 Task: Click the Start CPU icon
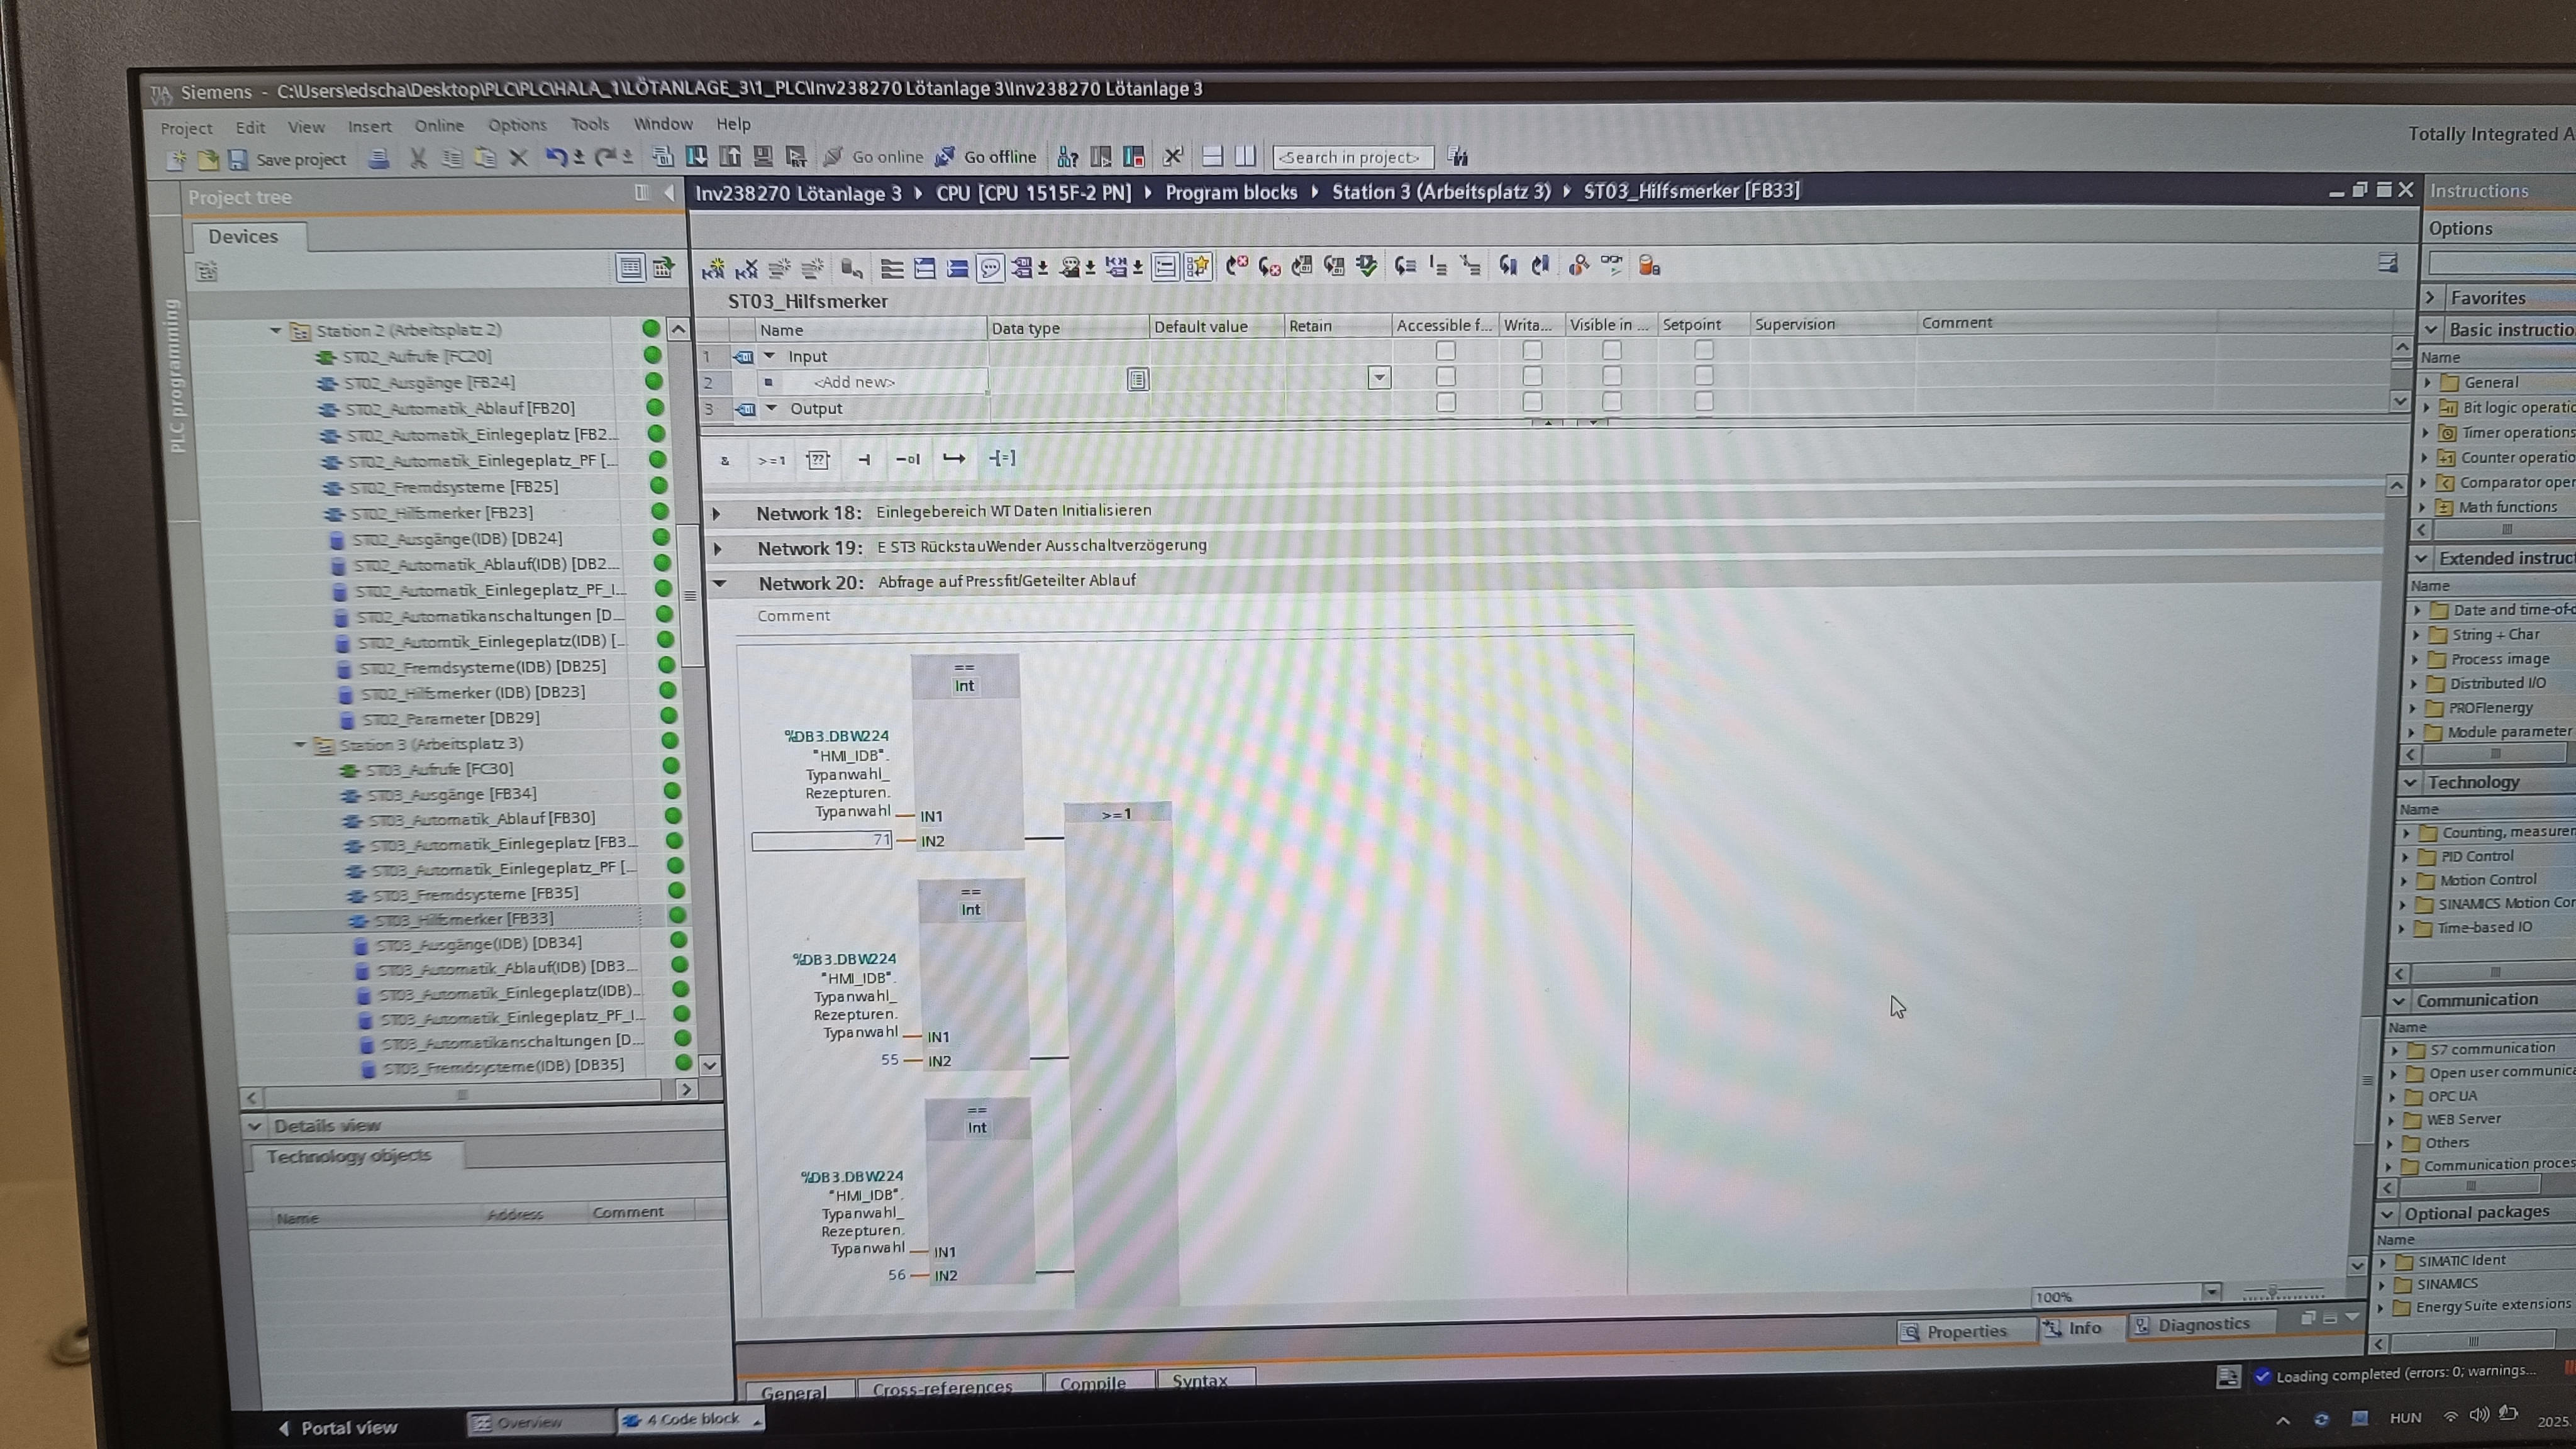click(x=1101, y=157)
